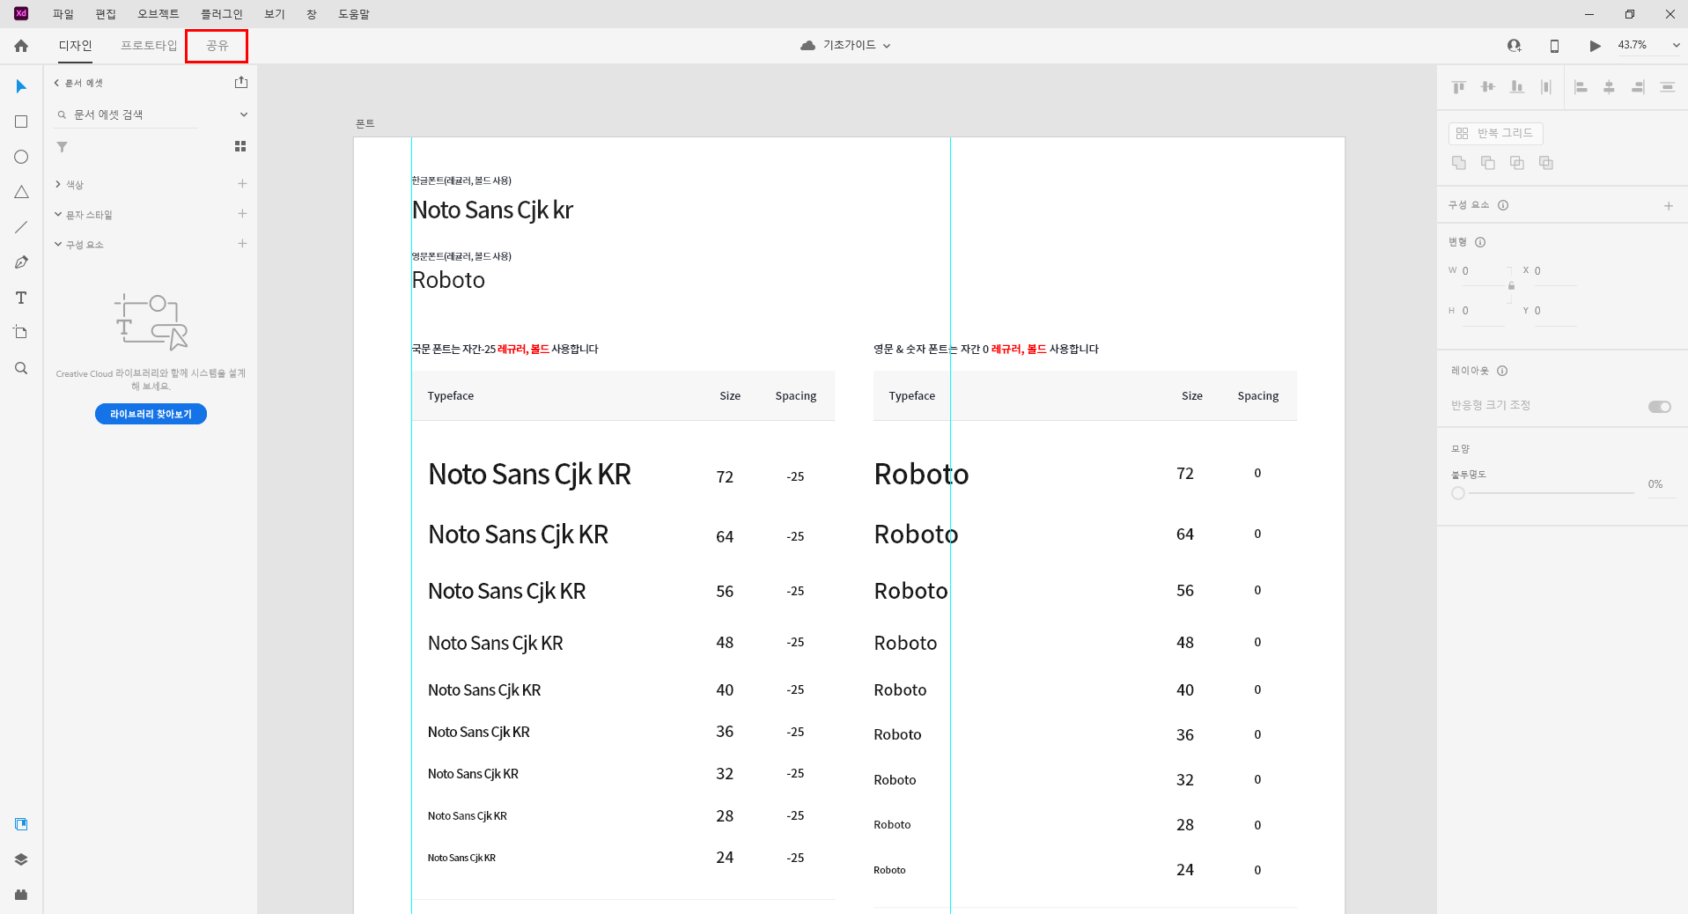Click the Align Right icon
This screenshot has width=1688, height=914.
coord(1638,86)
